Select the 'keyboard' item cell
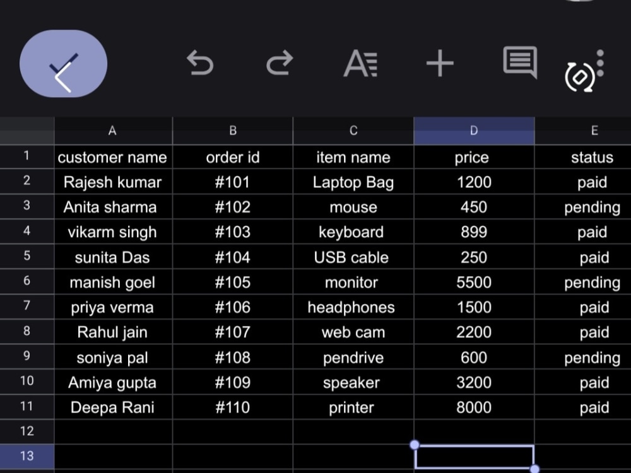 353,232
